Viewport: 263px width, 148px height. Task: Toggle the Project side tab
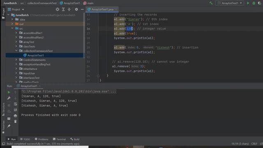(x=3, y=14)
